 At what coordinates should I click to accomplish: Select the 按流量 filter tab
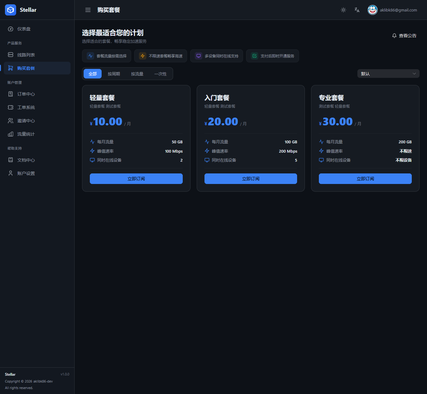coord(137,74)
